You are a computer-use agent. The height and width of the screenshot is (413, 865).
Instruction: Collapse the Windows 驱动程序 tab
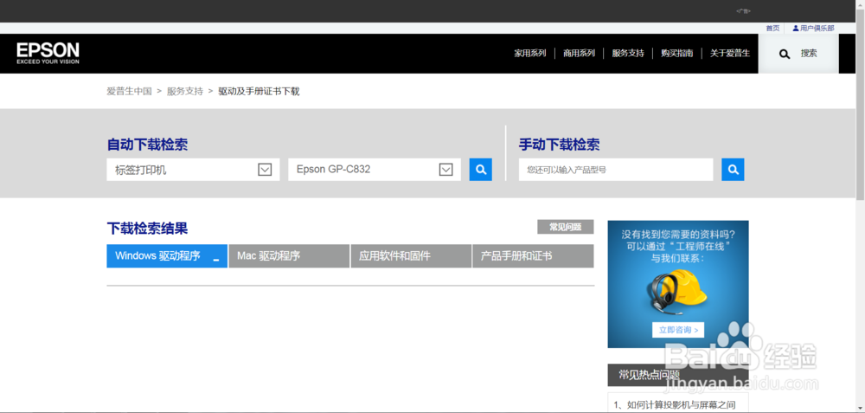pyautogui.click(x=167, y=256)
